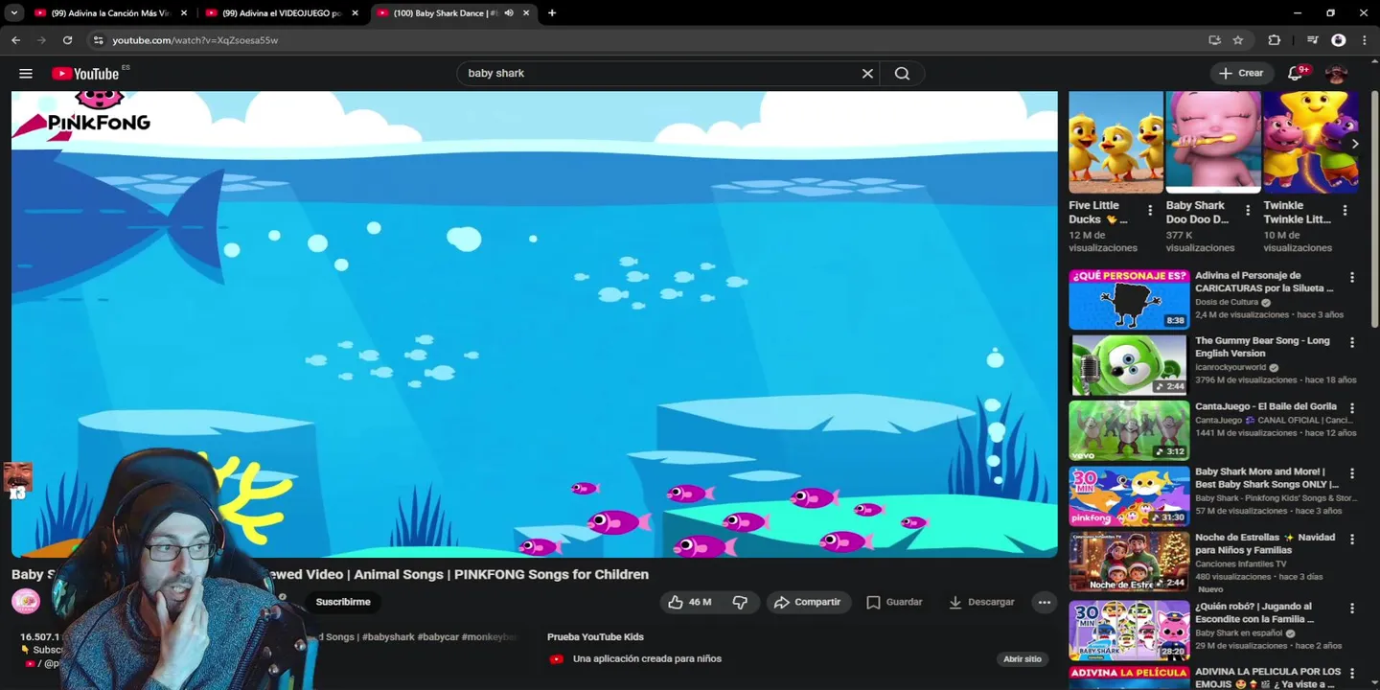Open options for Five Little Ducks card
1380x690 pixels.
1150,211
